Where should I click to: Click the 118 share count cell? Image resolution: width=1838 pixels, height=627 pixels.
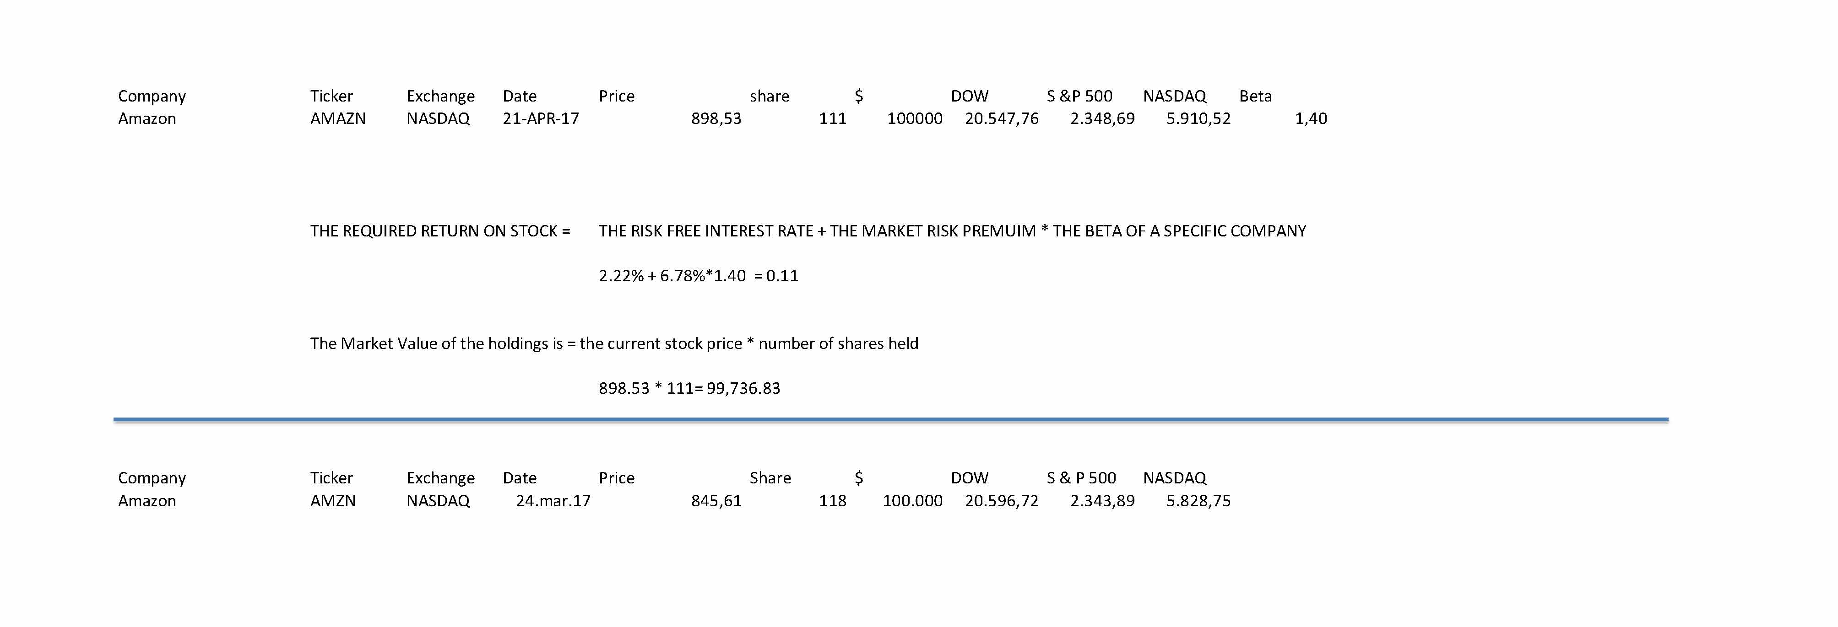[832, 501]
